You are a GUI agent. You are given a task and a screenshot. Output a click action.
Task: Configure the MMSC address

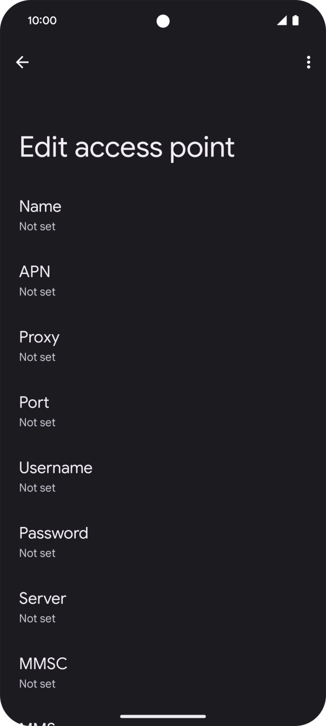[x=43, y=664]
